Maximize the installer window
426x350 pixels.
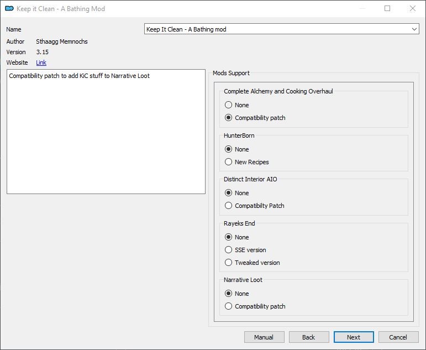click(387, 8)
